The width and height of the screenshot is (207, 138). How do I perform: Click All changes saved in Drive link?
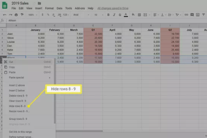113,8
